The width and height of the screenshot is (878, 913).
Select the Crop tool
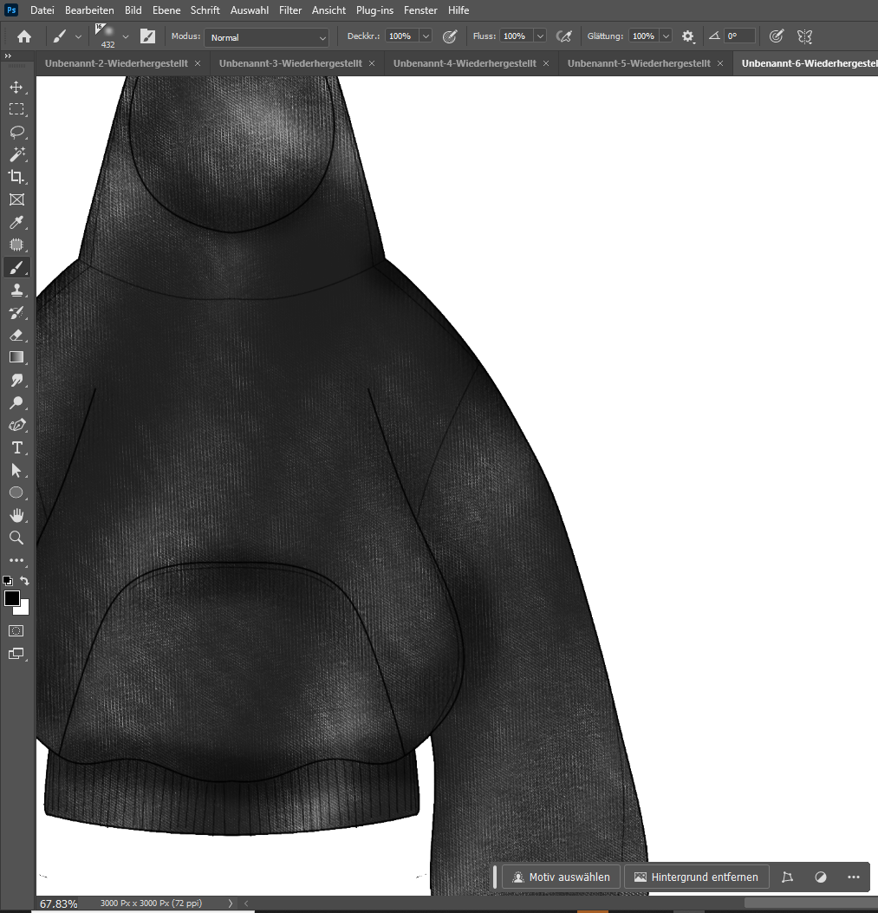tap(16, 177)
